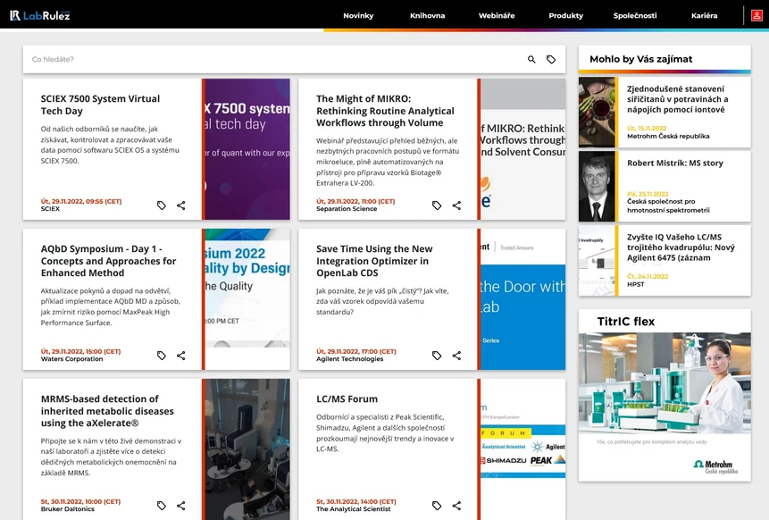Open The Might of MIKRO webinar title

coord(385,111)
